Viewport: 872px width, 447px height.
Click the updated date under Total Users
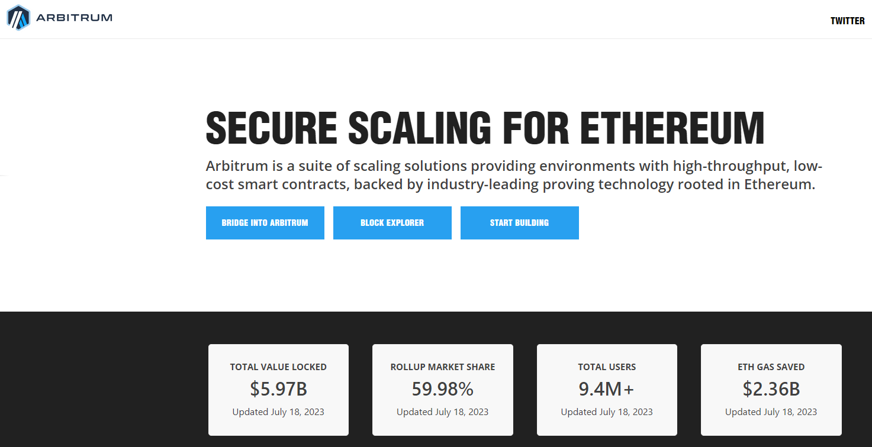click(x=607, y=412)
